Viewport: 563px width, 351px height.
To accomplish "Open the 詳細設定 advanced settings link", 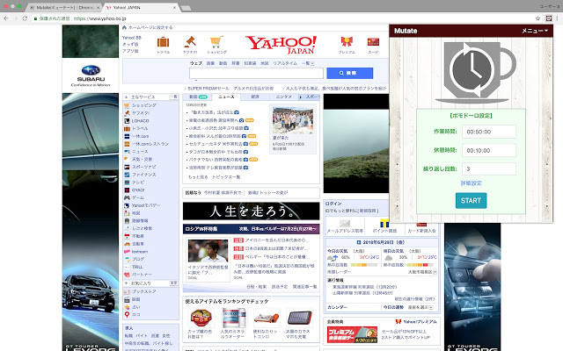I will tap(471, 183).
